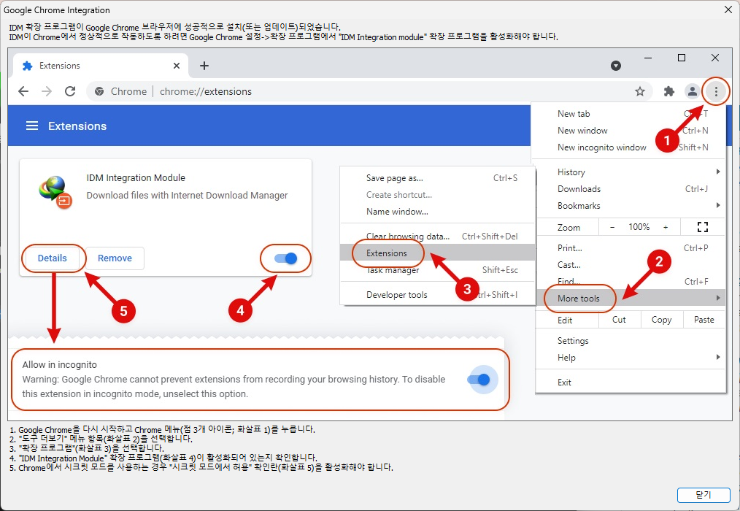Go forward with the right arrow icon
740x511 pixels.
point(47,91)
